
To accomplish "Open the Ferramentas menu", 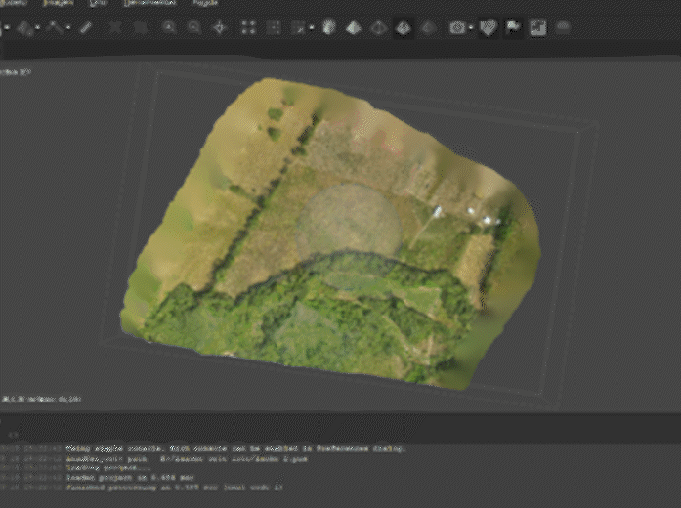I will (149, 3).
